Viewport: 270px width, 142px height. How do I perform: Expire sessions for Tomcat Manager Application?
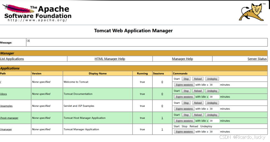click(x=184, y=132)
